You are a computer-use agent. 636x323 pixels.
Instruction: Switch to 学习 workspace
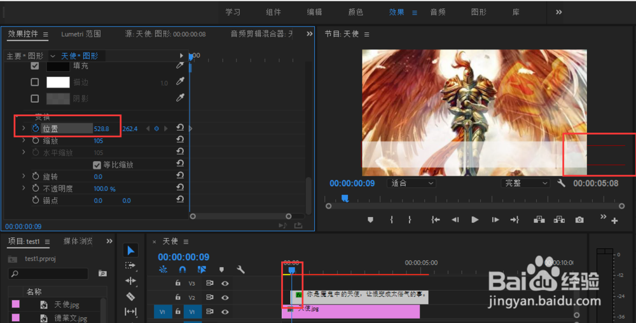[233, 12]
